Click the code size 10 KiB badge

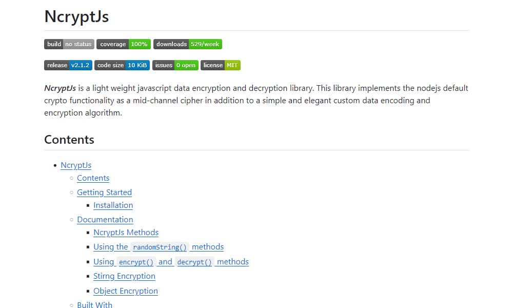click(x=122, y=65)
